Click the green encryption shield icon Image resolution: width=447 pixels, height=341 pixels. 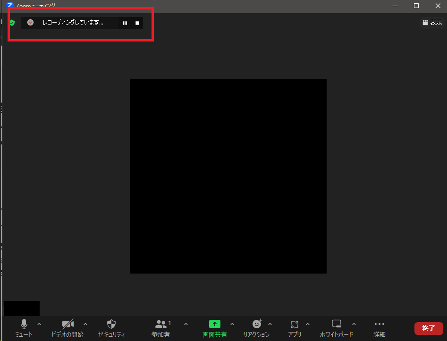click(x=12, y=23)
